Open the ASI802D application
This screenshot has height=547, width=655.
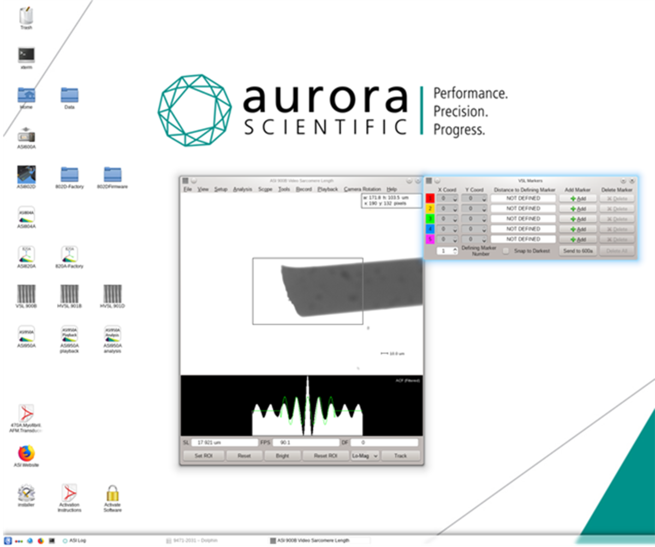26,175
